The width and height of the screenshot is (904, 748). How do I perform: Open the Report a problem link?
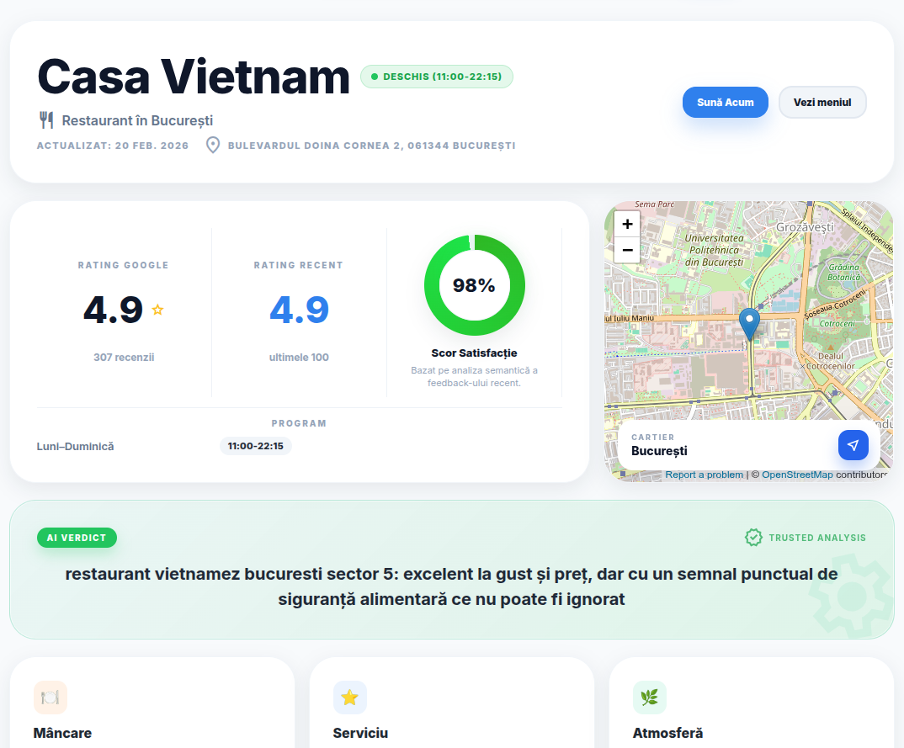tap(704, 475)
